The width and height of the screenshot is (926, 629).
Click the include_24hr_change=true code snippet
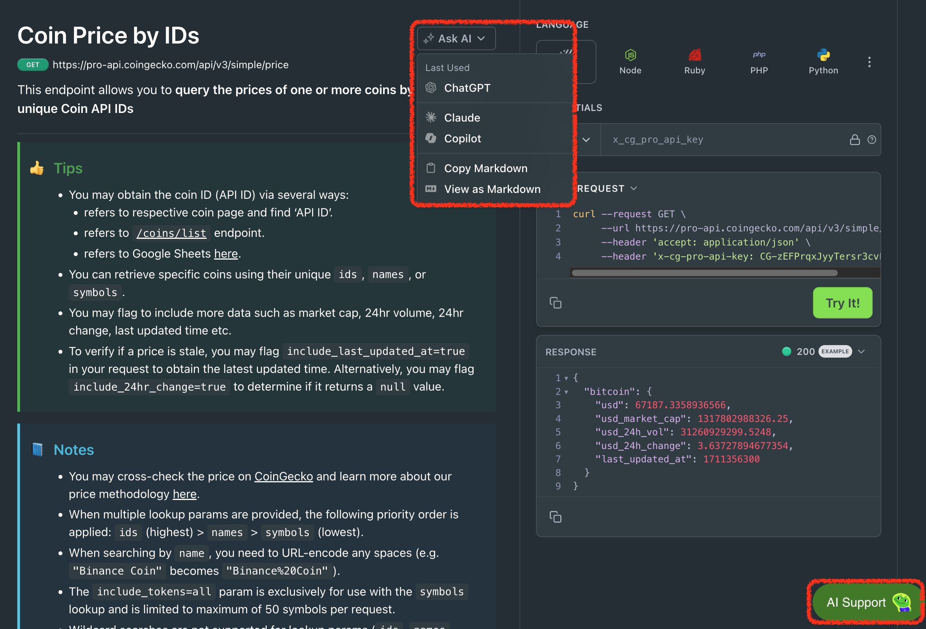(x=149, y=387)
